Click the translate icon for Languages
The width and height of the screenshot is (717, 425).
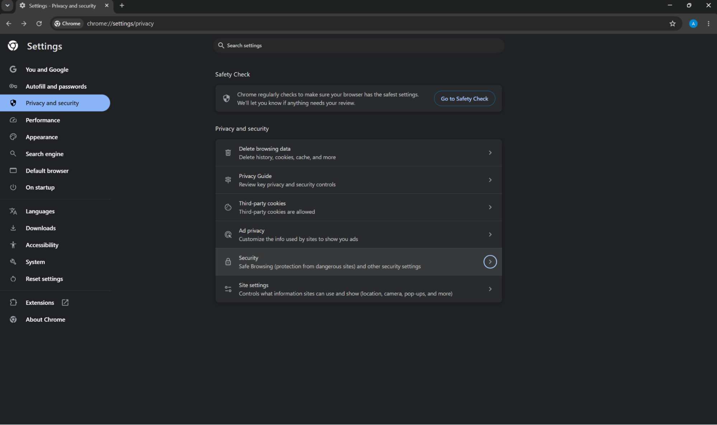[x=13, y=211]
